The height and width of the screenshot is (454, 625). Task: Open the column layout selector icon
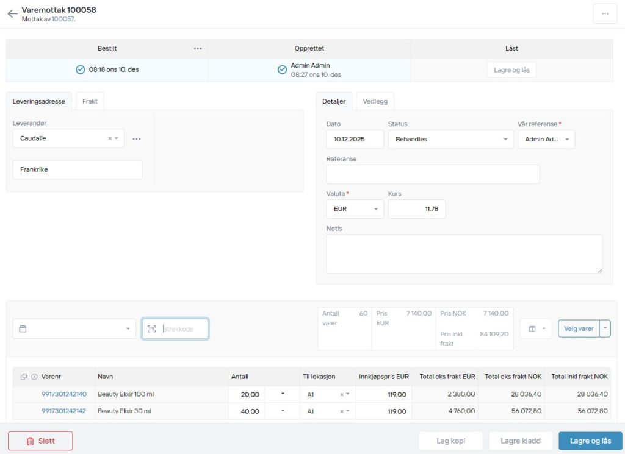click(x=536, y=329)
